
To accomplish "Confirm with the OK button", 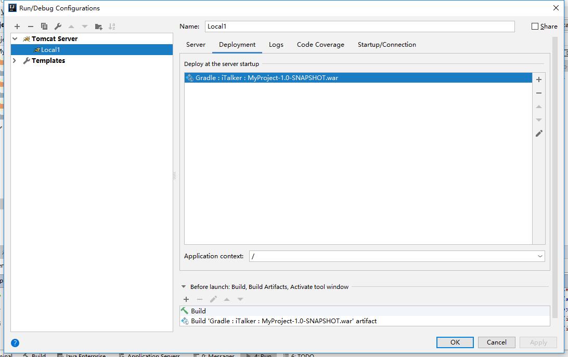I will 455,342.
